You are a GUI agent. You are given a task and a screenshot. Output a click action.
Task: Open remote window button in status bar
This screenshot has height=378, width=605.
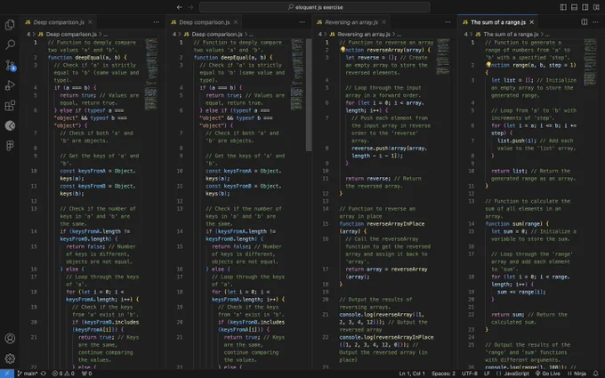pos(7,374)
